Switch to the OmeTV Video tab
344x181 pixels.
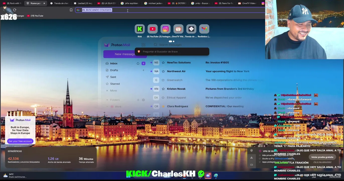click(x=247, y=3)
